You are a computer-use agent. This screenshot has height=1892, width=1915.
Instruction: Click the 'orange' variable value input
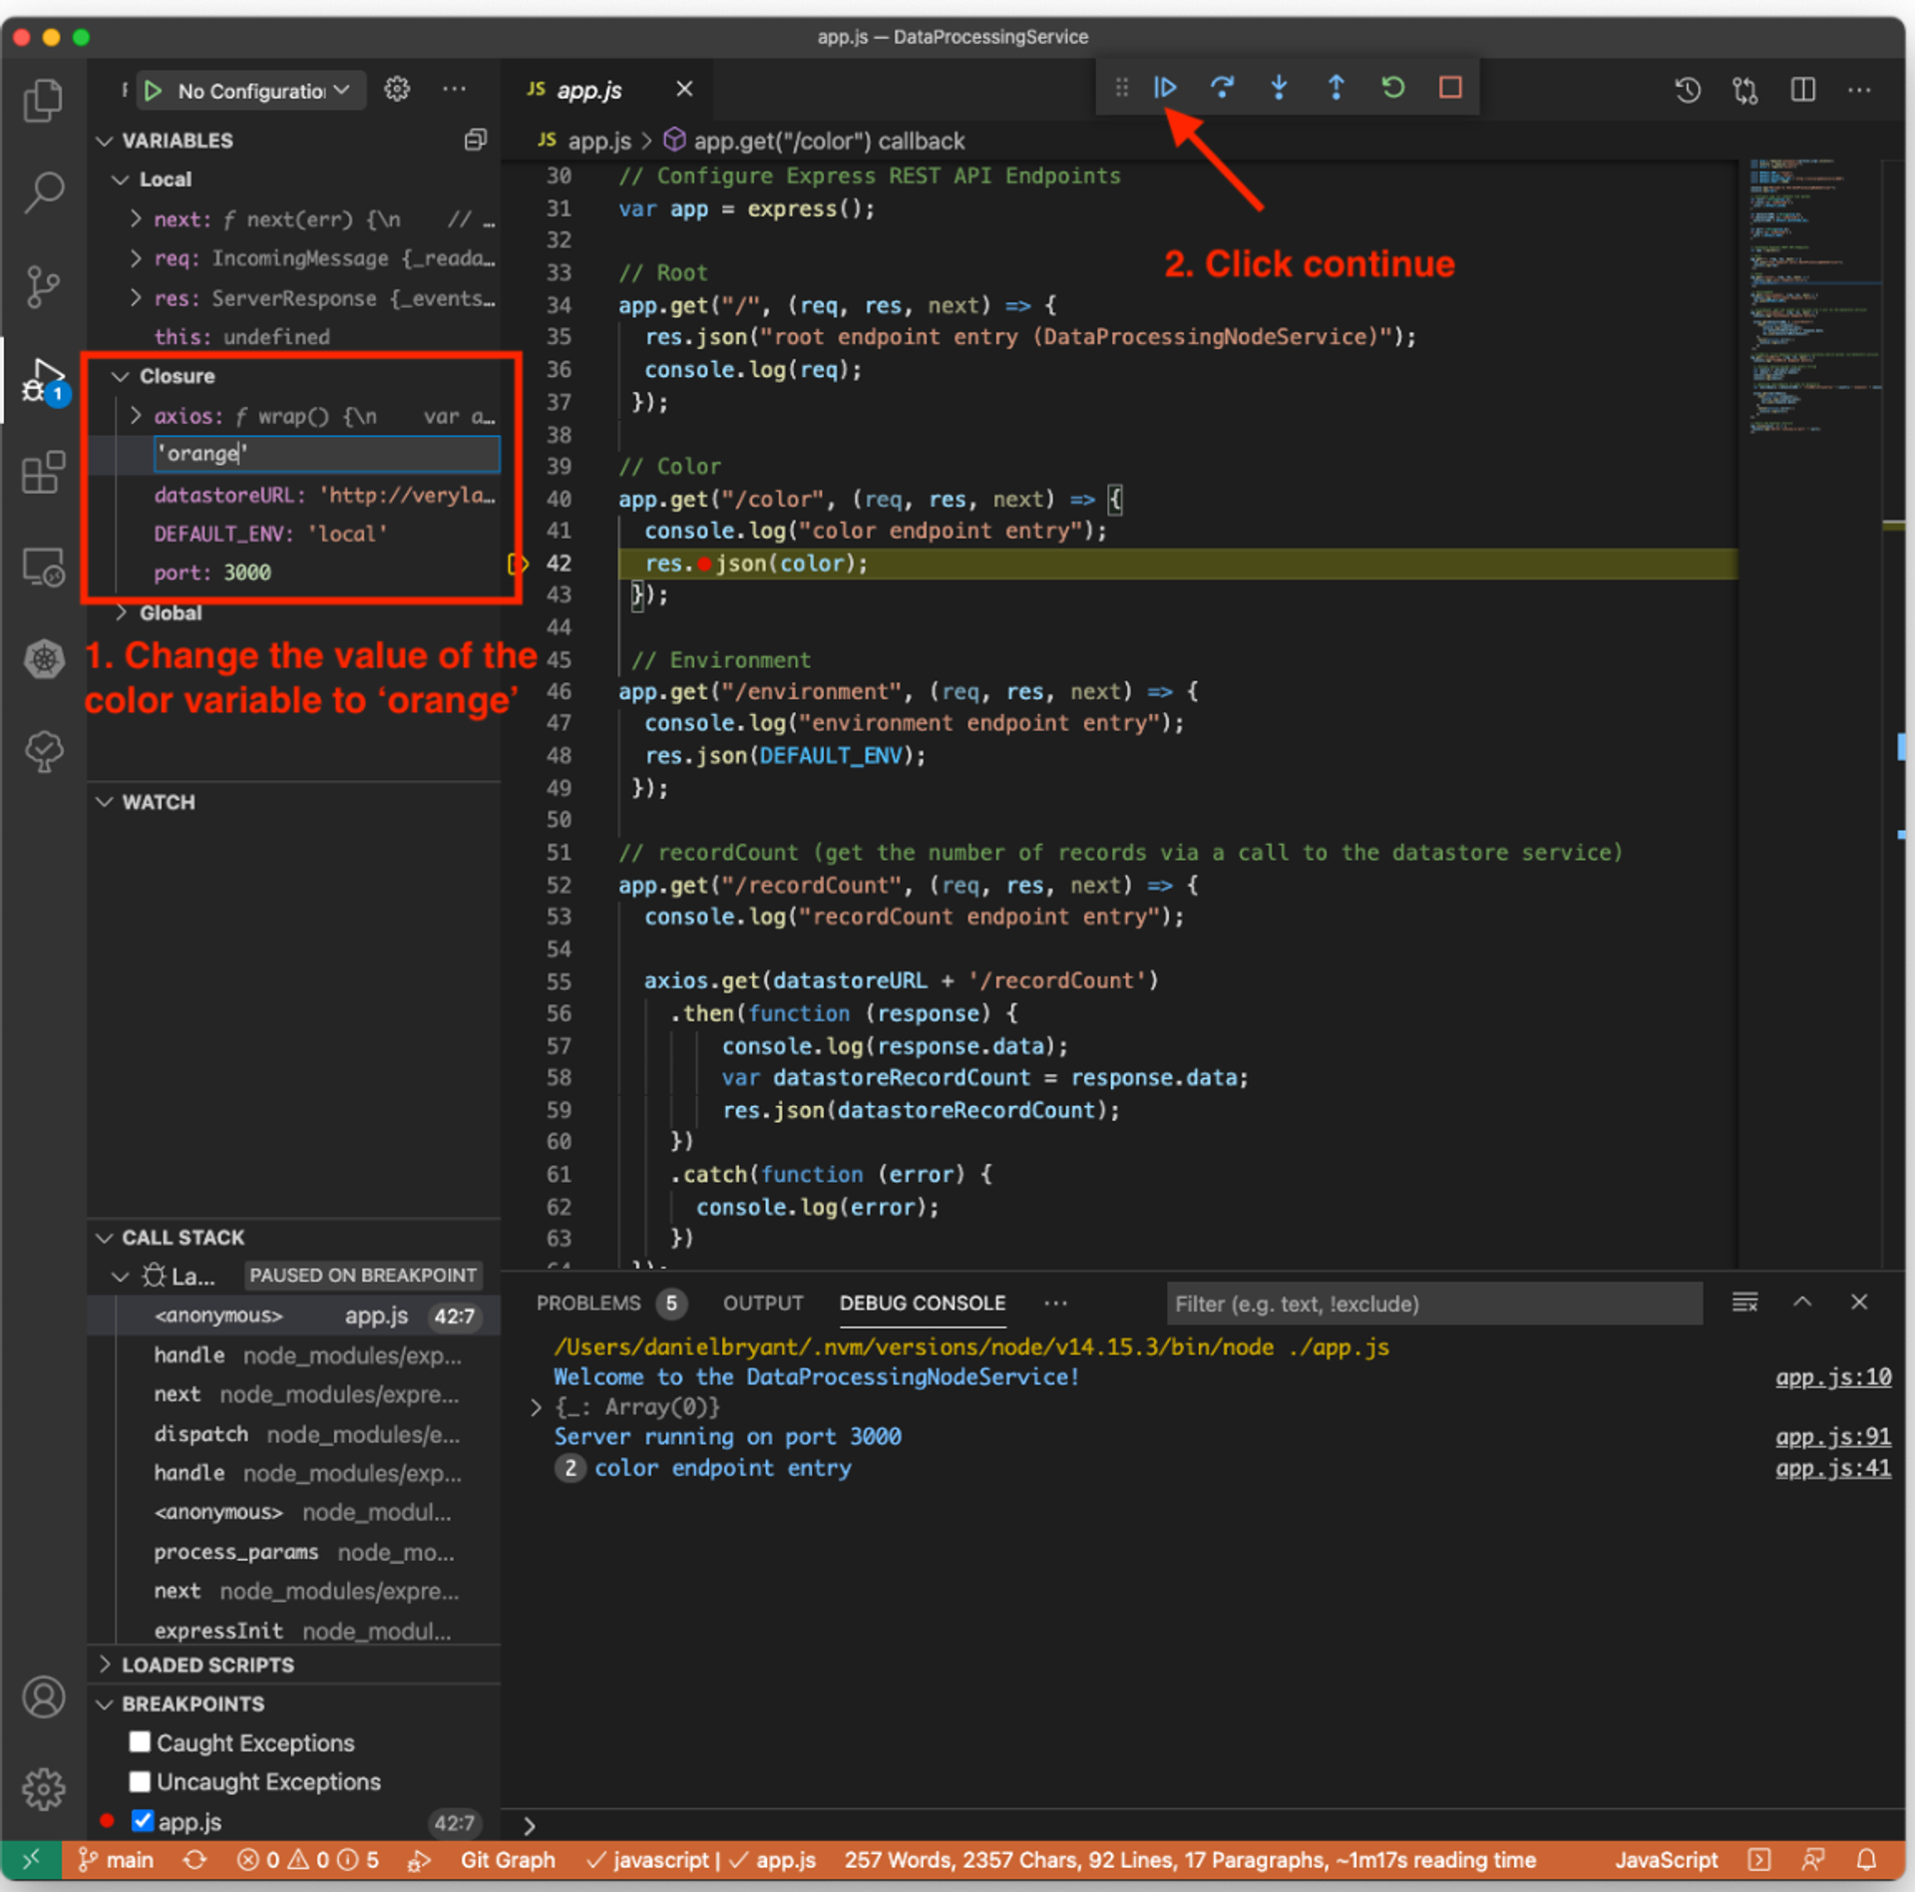(327, 454)
